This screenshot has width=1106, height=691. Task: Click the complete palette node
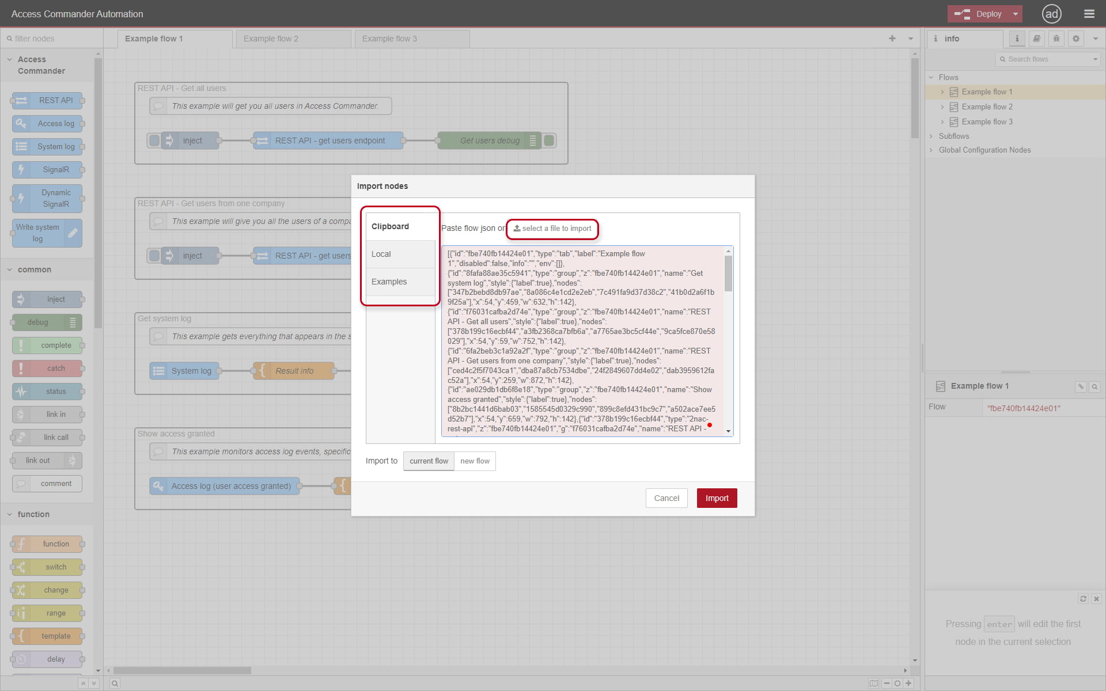point(47,345)
